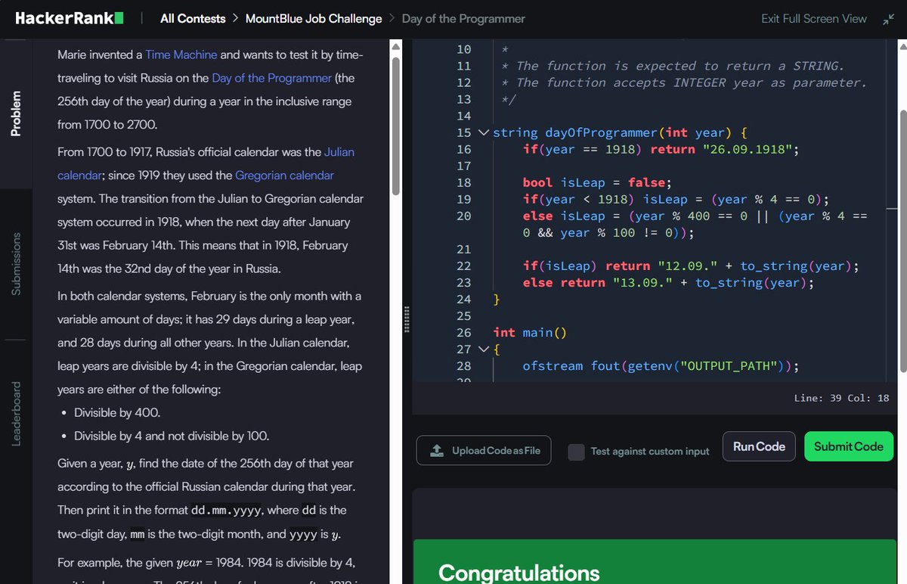Click the upload icon in Upload Code as File
Screen dimensions: 907x584
tap(437, 451)
